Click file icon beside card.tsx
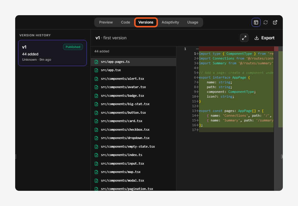Screen dimensions: 298x206 (x=96, y=121)
